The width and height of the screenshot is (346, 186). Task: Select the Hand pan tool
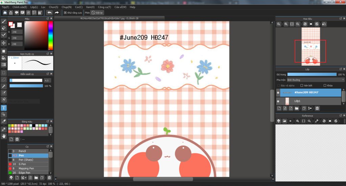(x=3, y=136)
